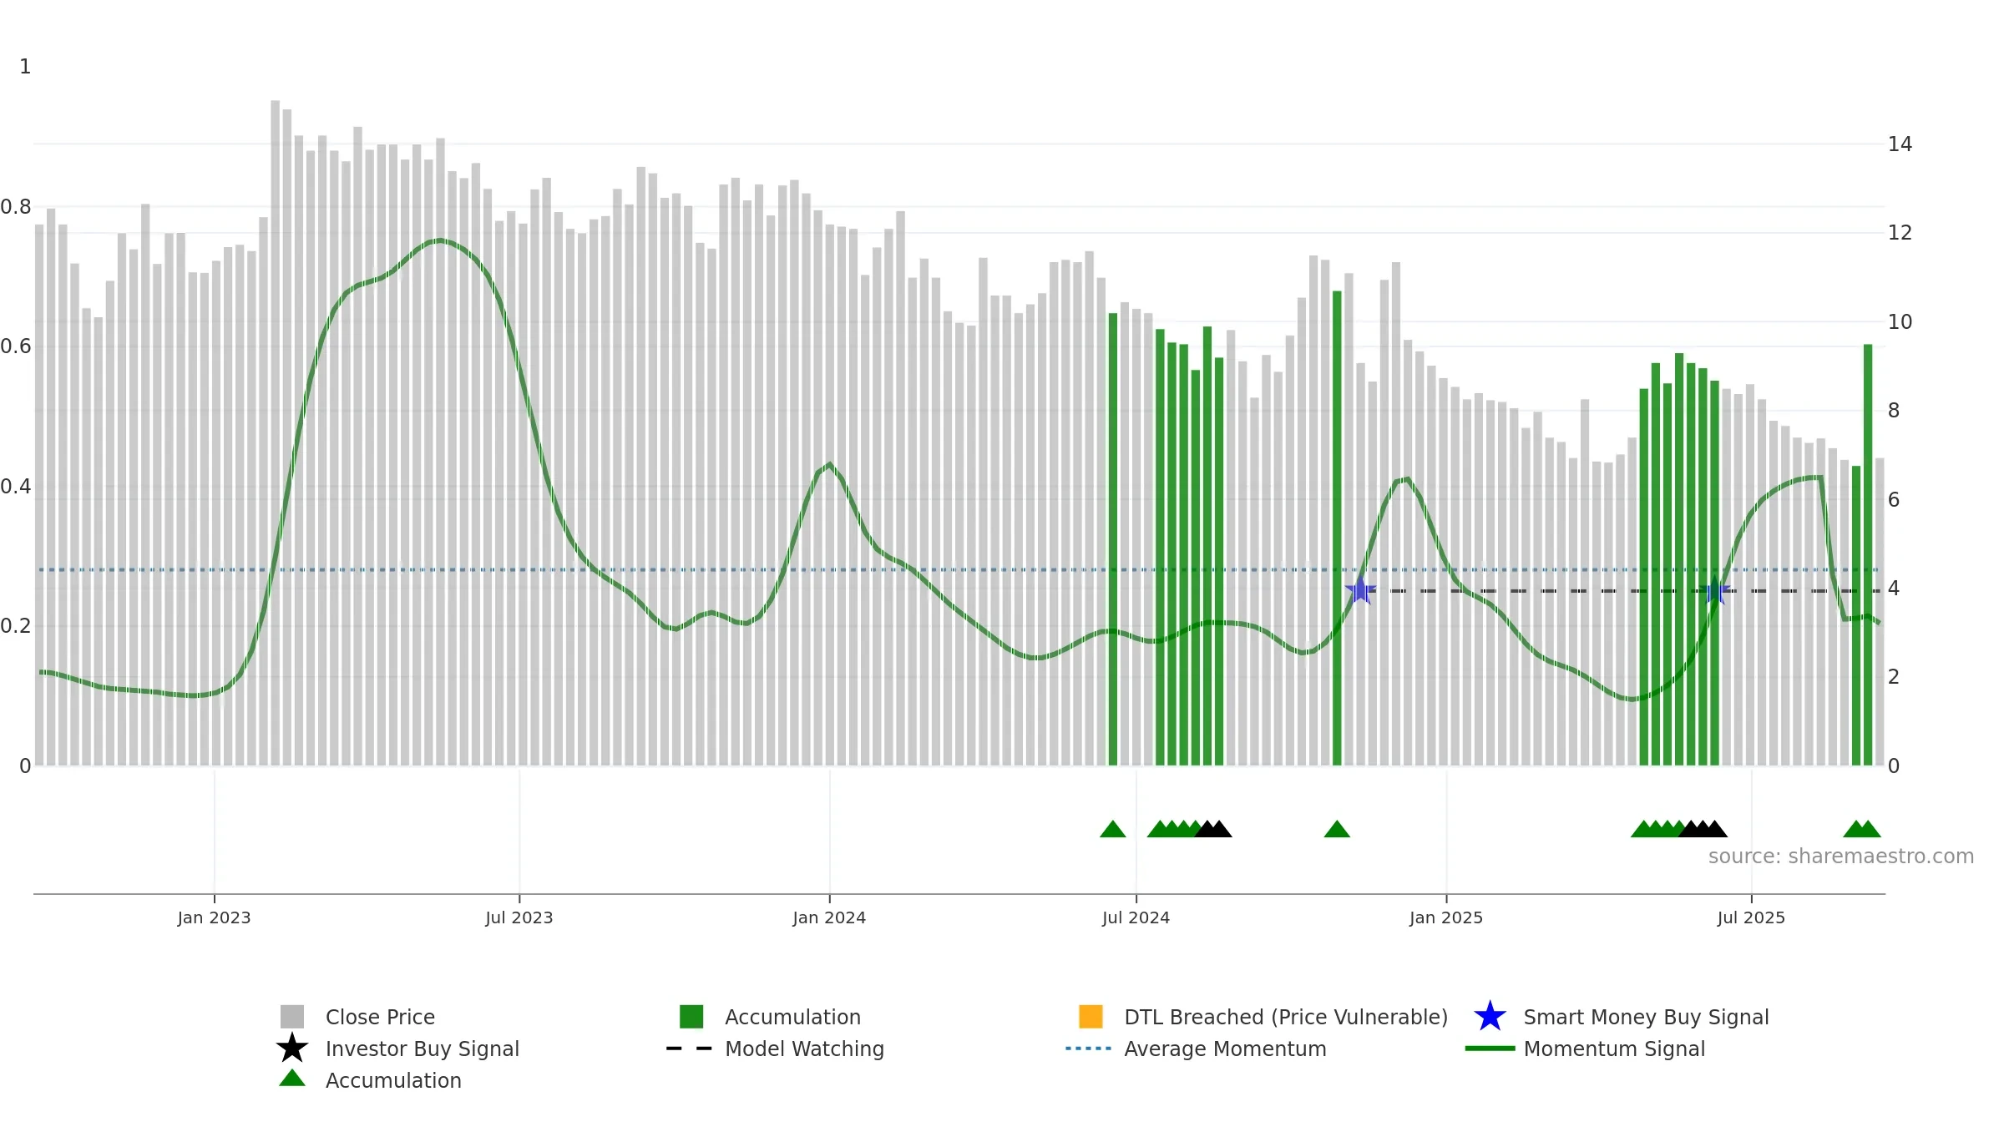
Task: Click the blue star marker near late 2024
Action: point(1360,591)
